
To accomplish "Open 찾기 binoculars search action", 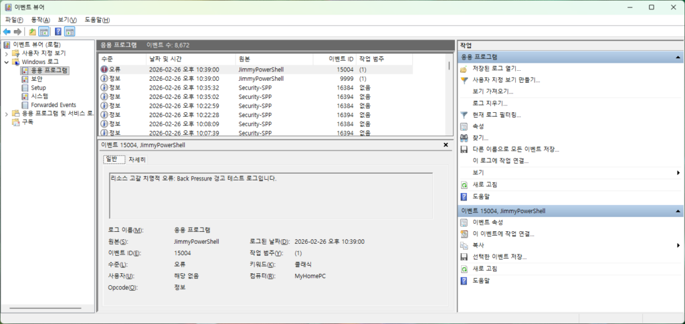I will point(480,138).
